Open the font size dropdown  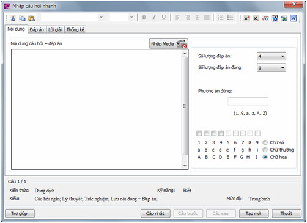tap(131, 18)
